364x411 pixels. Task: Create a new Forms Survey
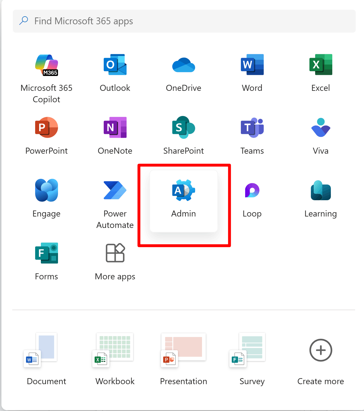tap(252, 359)
